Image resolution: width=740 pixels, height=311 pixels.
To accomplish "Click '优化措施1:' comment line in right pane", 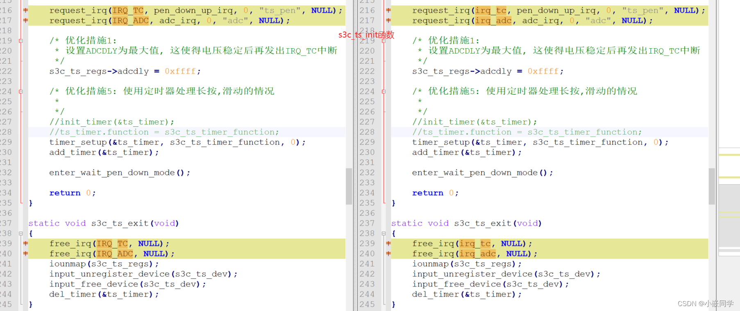I will pyautogui.click(x=446, y=40).
